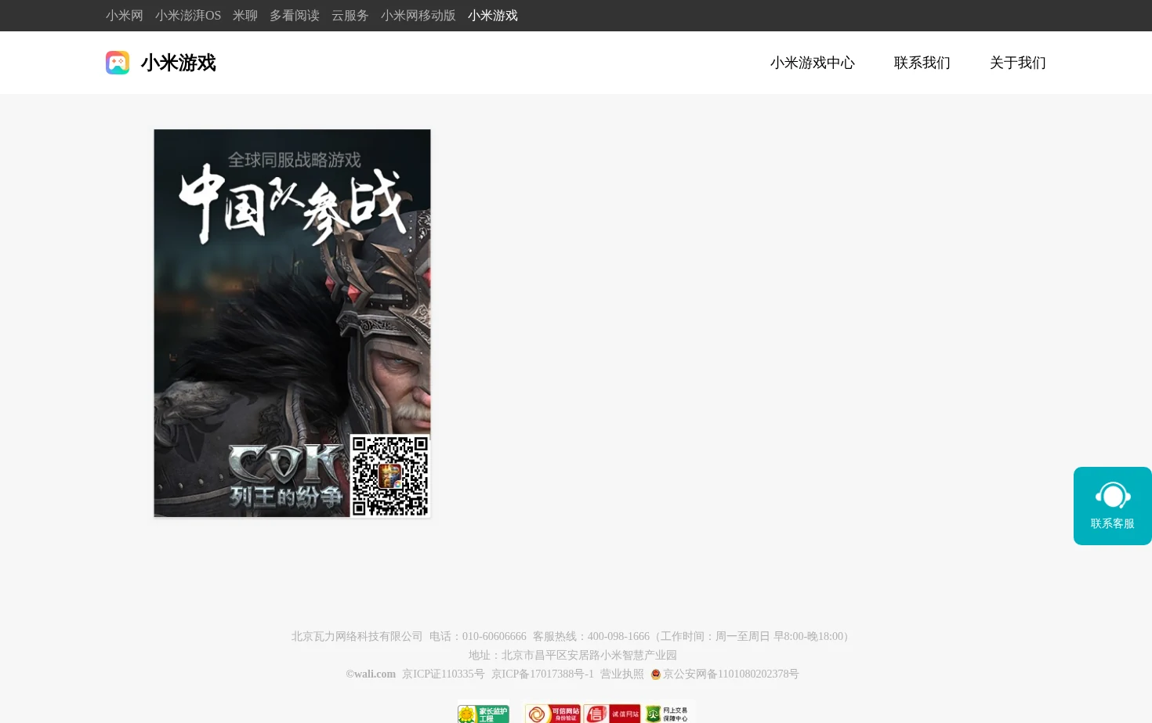Image resolution: width=1152 pixels, height=723 pixels.
Task: Open 联系客服 headset support widget
Action: [1113, 506]
